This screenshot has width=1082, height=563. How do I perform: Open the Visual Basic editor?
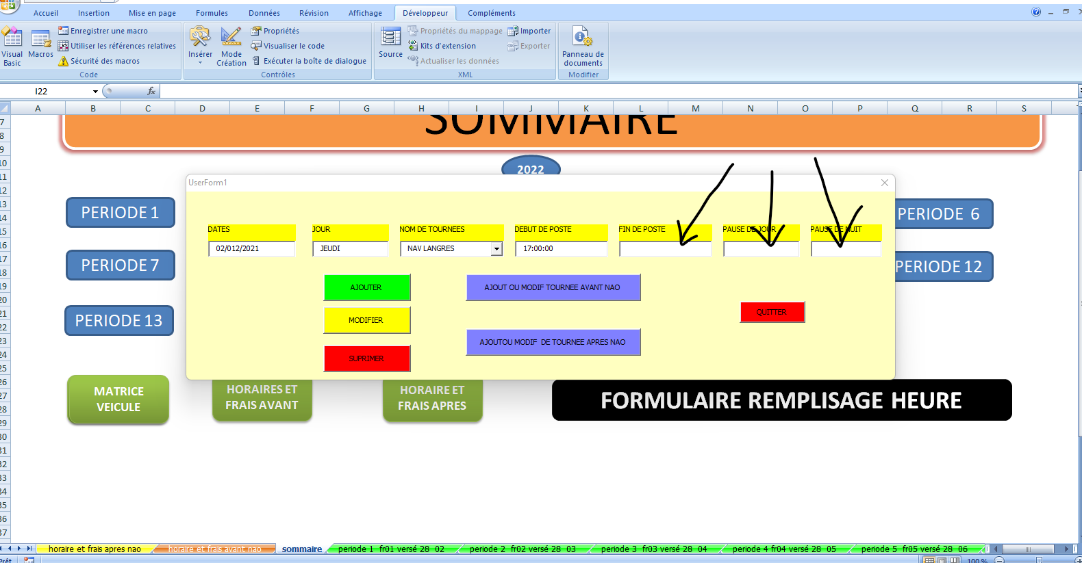tap(12, 47)
